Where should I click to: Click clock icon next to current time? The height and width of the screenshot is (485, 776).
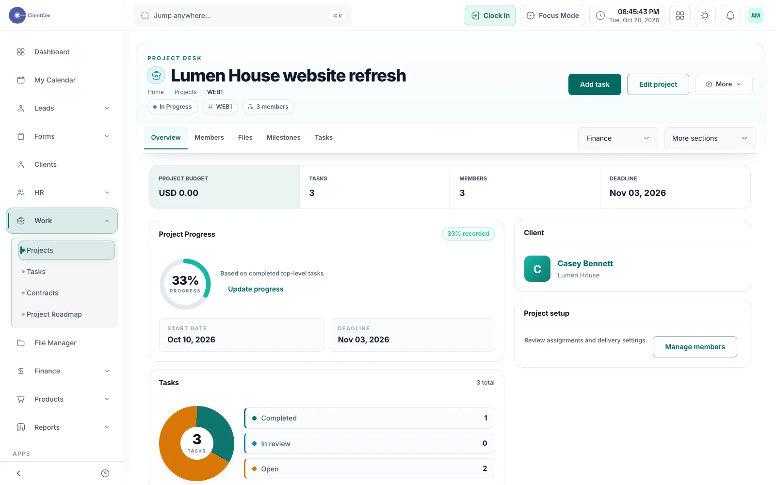(x=600, y=16)
